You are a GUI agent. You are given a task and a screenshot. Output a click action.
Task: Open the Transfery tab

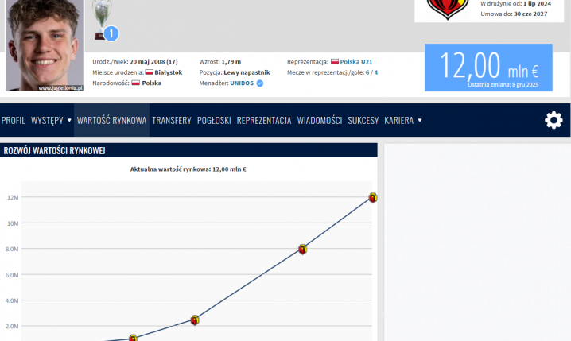172,121
